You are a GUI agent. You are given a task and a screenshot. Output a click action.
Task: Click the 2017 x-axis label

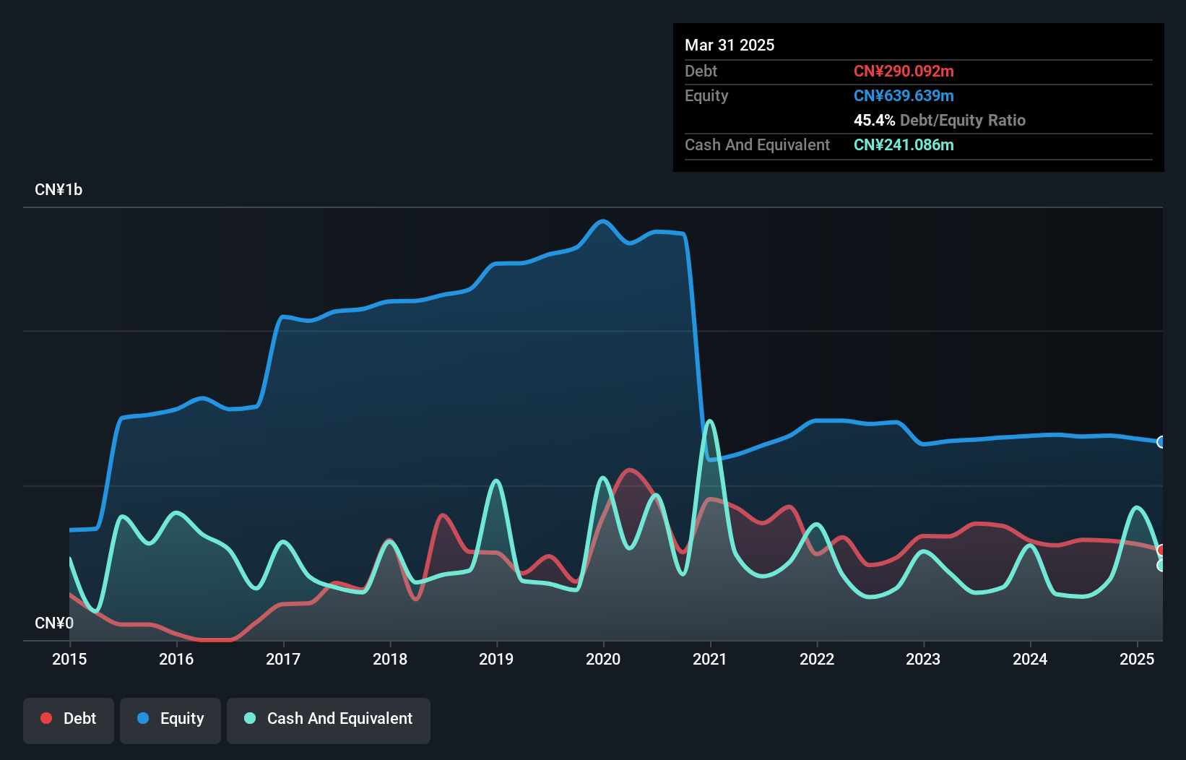pos(283,659)
